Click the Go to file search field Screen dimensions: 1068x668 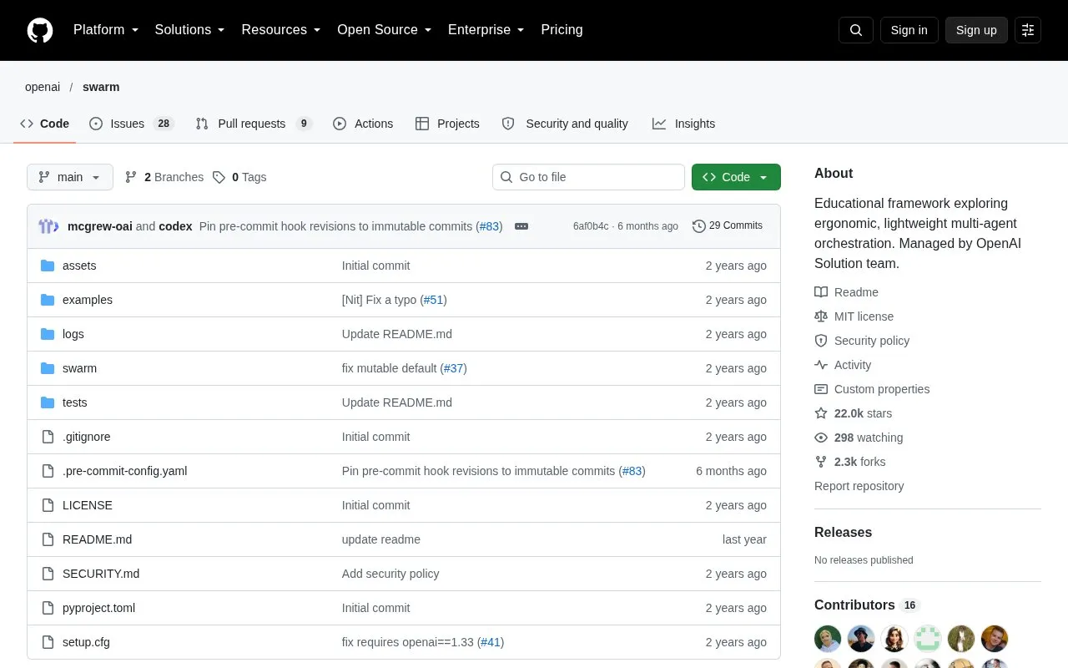point(588,177)
